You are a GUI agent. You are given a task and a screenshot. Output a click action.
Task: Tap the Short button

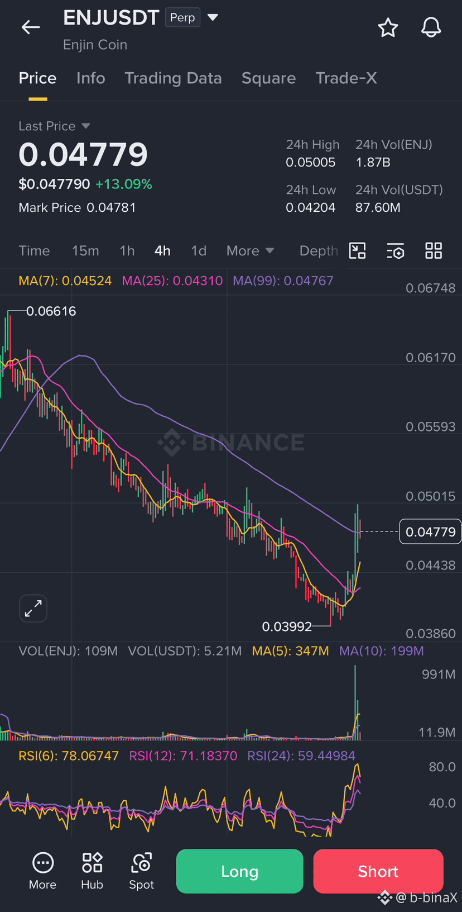(x=378, y=871)
